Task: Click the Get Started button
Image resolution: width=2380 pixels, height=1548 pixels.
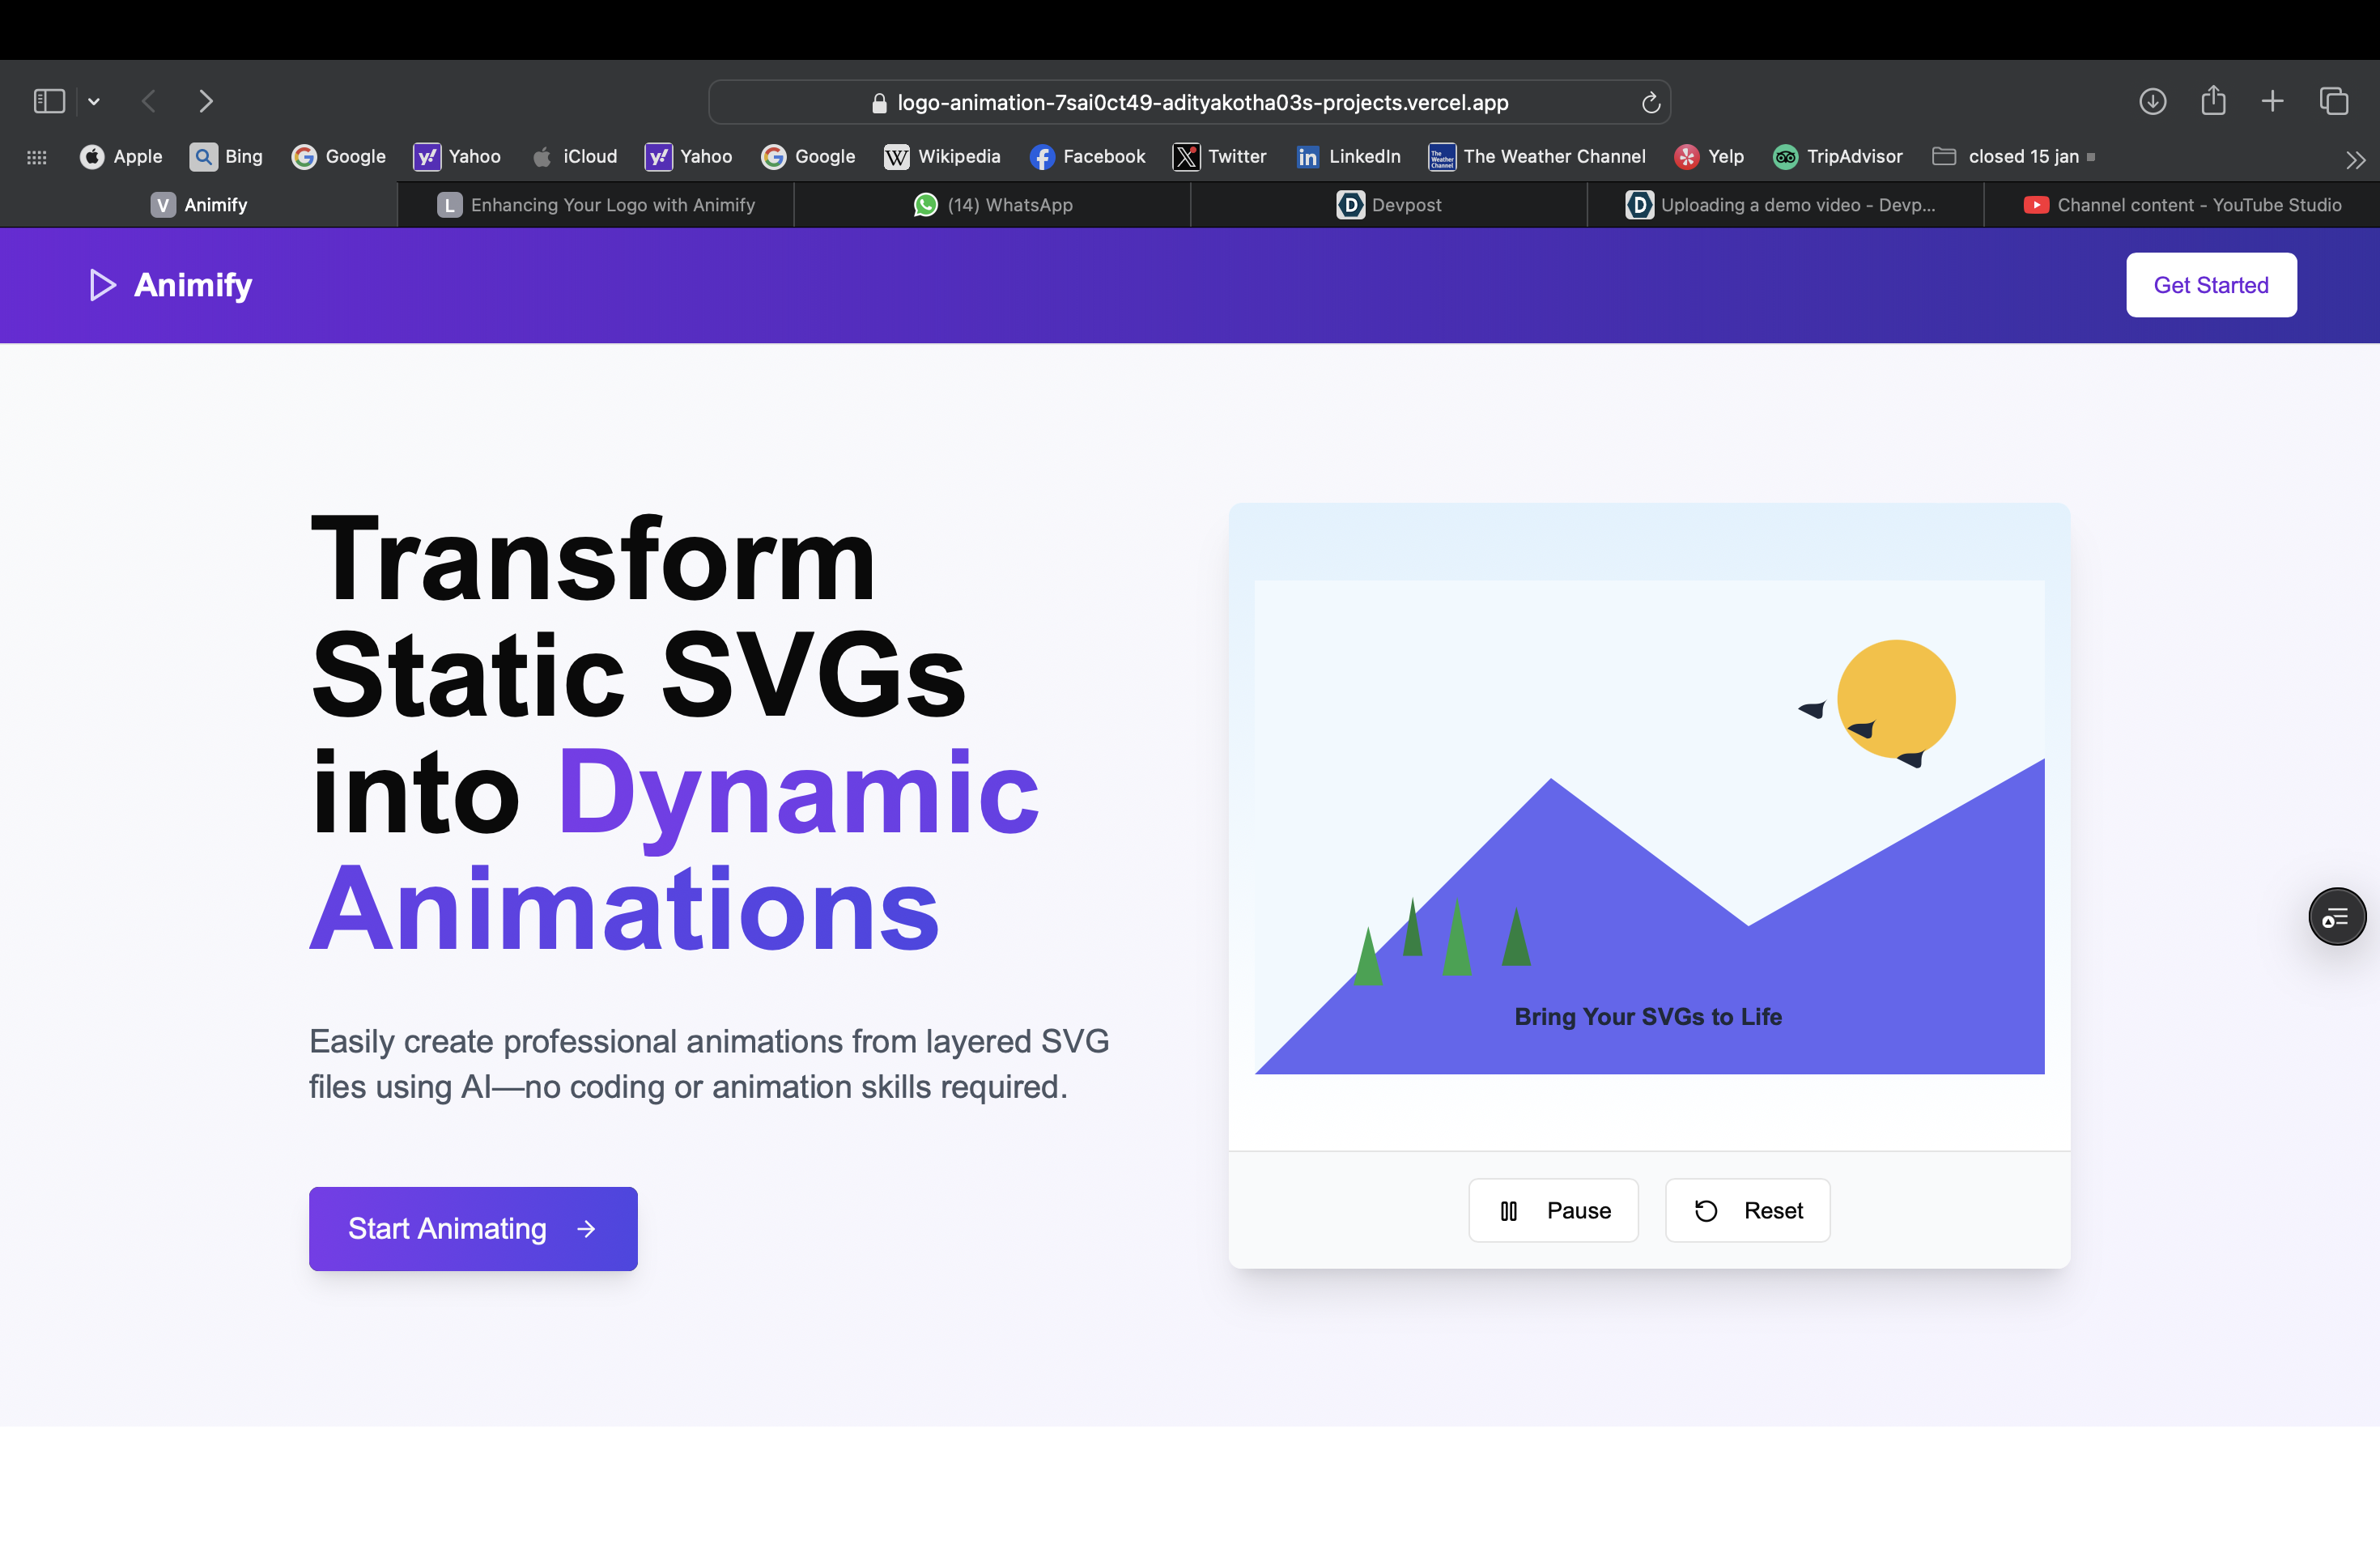Action: pos(2210,285)
